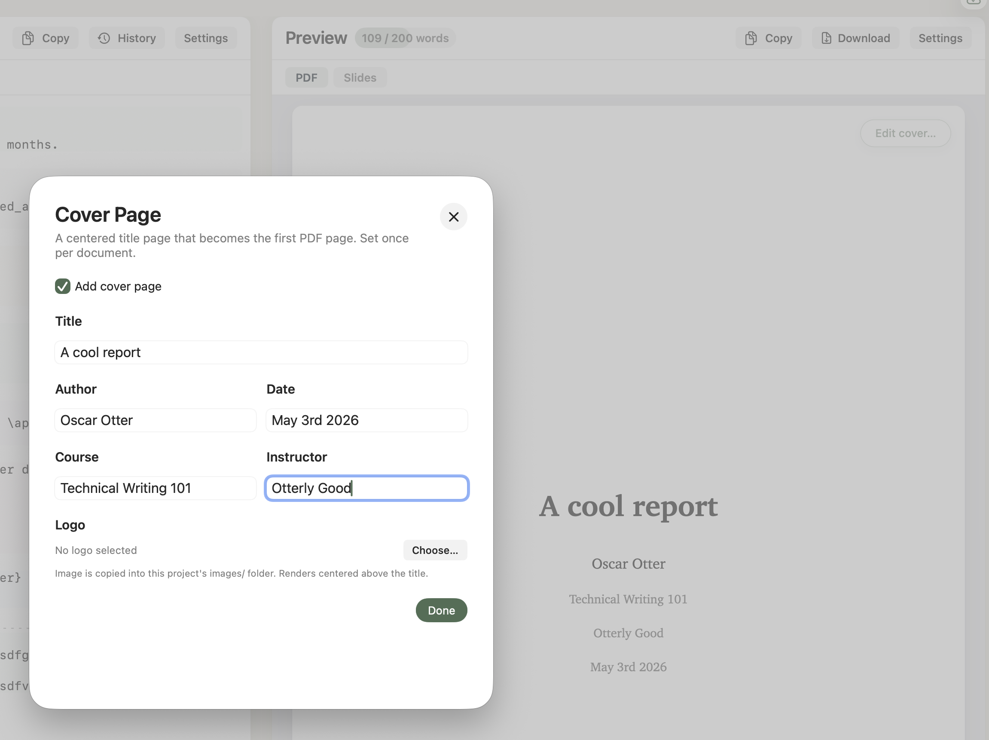Click the Preview panel copy icon
989x740 pixels.
click(751, 38)
